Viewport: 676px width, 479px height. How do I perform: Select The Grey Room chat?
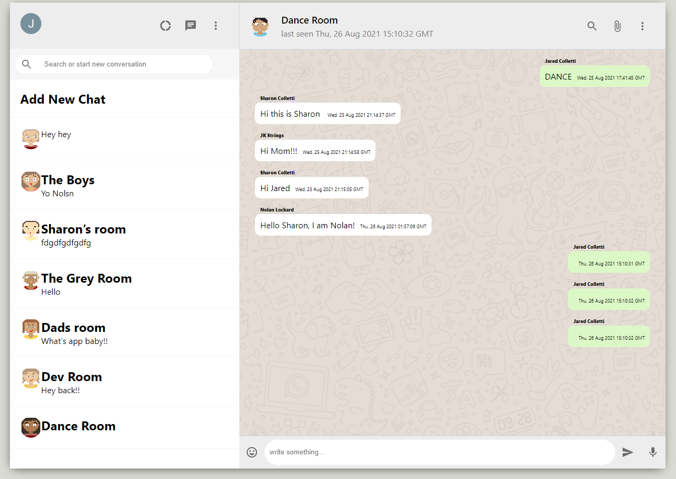point(125,283)
